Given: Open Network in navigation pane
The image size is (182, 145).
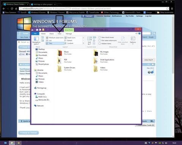Looking at the screenshot, I should point(39,106).
